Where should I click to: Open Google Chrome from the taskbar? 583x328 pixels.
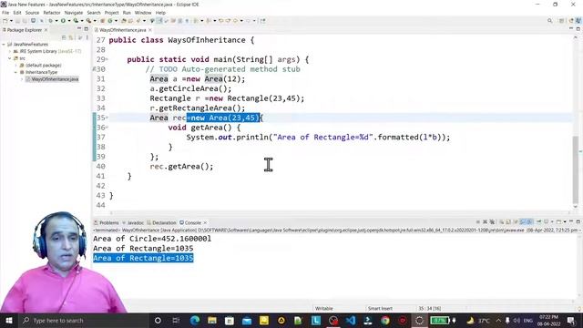coord(384,320)
